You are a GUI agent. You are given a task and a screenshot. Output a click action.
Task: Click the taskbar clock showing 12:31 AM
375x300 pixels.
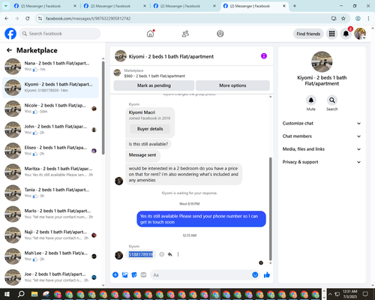pyautogui.click(x=349, y=294)
